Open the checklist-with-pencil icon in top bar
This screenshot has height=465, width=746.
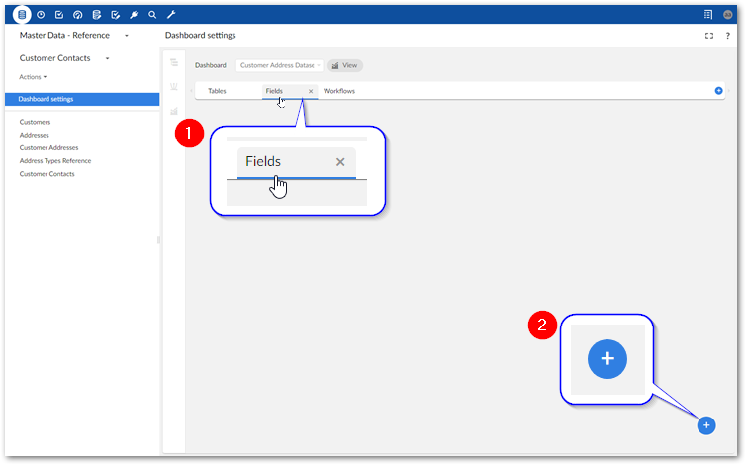[x=115, y=15]
